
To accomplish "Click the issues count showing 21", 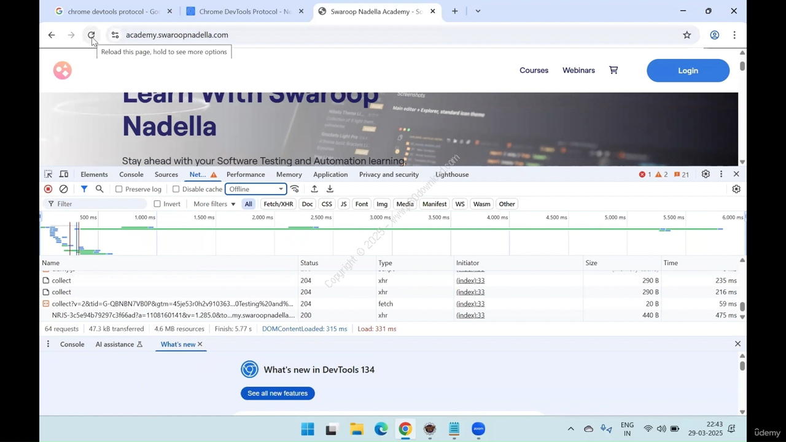I will point(682,174).
